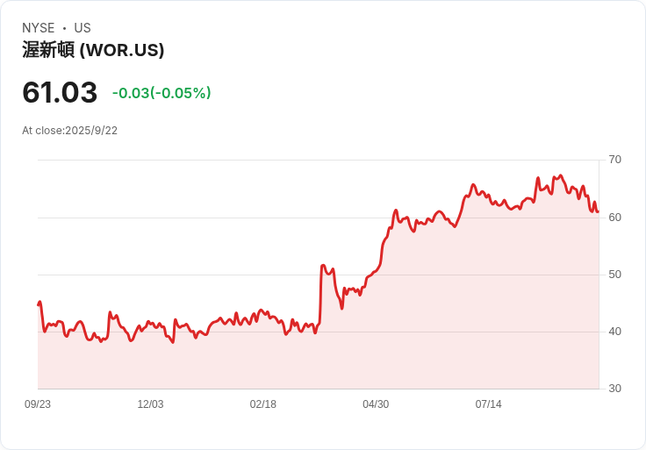Click the 09/23 date label on axis

pos(38,404)
